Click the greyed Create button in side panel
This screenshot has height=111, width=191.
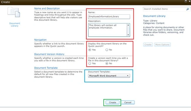click(x=148, y=45)
